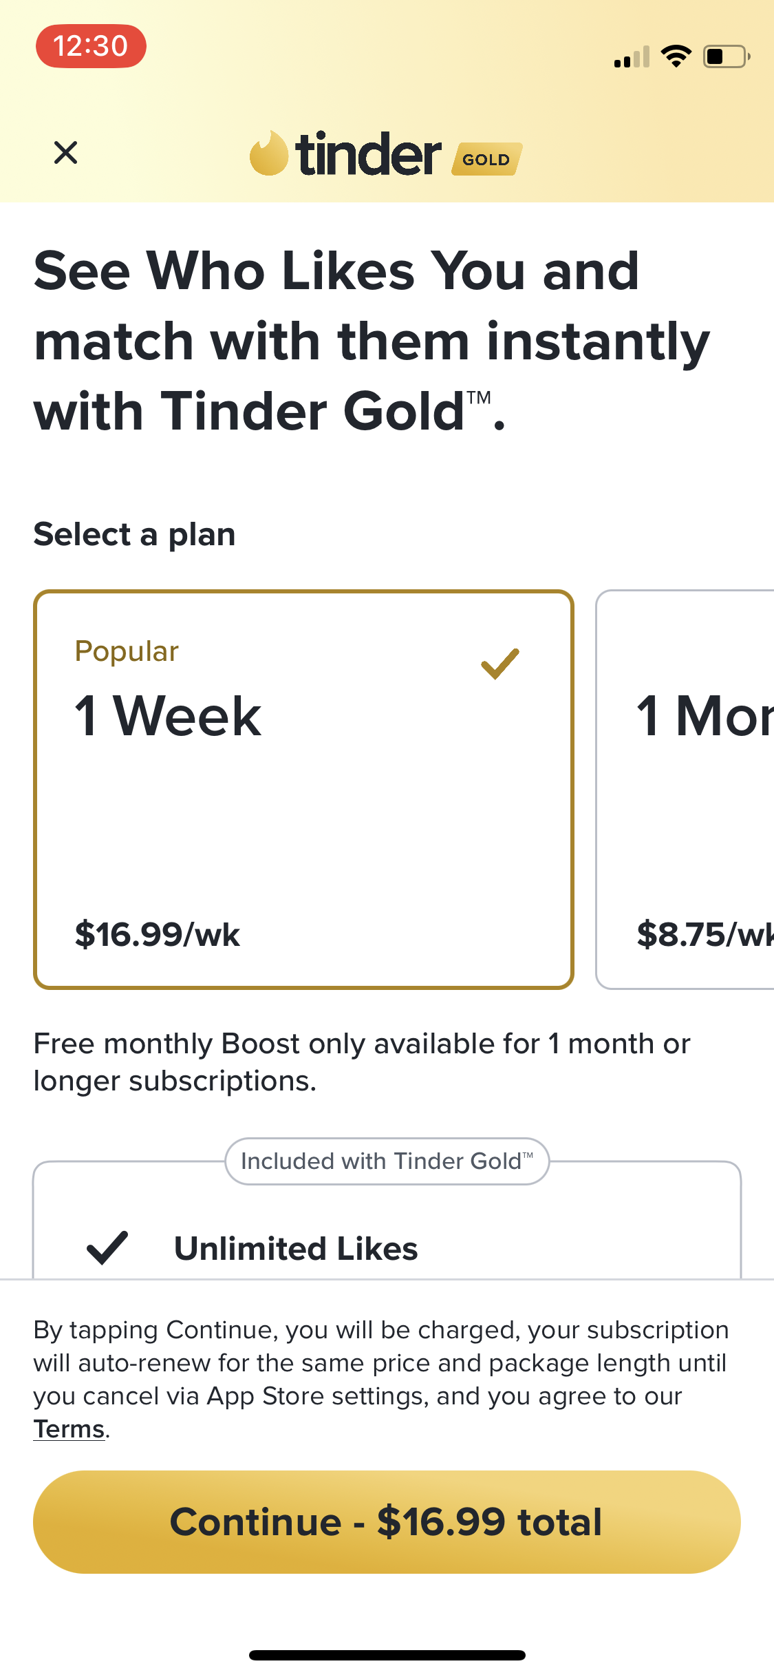The image size is (774, 1677).
Task: Tap the Unlimited Likes feature row
Action: [x=296, y=1248]
